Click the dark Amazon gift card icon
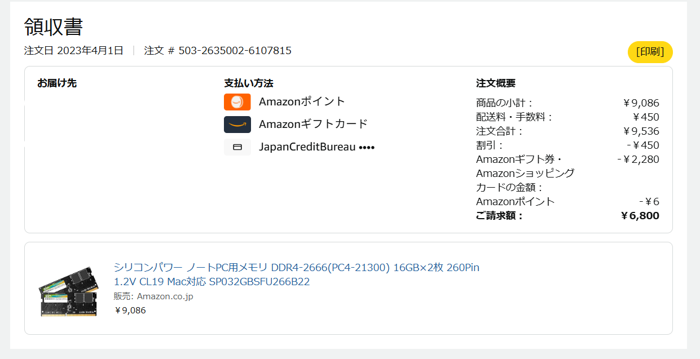Viewport: 700px width, 359px height. pos(237,125)
